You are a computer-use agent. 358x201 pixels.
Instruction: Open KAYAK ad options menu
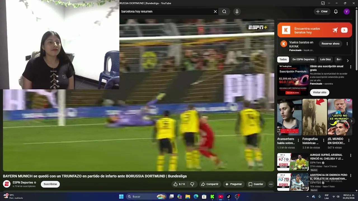pyautogui.click(x=347, y=44)
